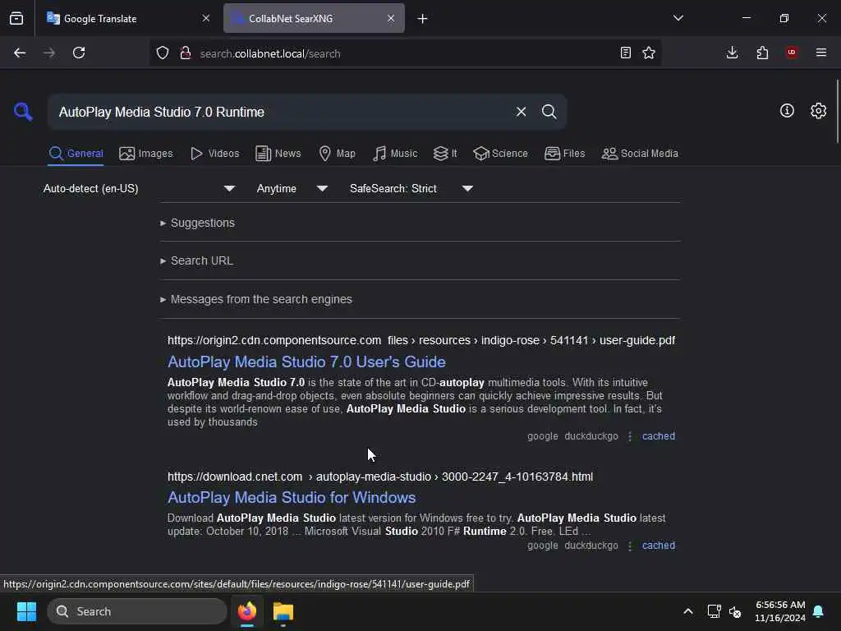The width and height of the screenshot is (841, 631).
Task: Switch to Music category
Action: click(x=395, y=154)
